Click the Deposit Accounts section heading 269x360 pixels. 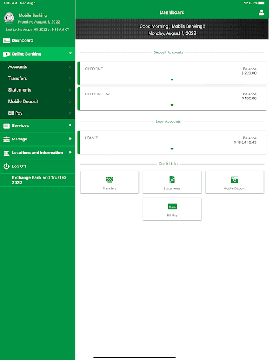[169, 53]
